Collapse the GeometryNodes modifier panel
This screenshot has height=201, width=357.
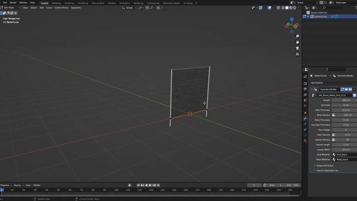312,89
